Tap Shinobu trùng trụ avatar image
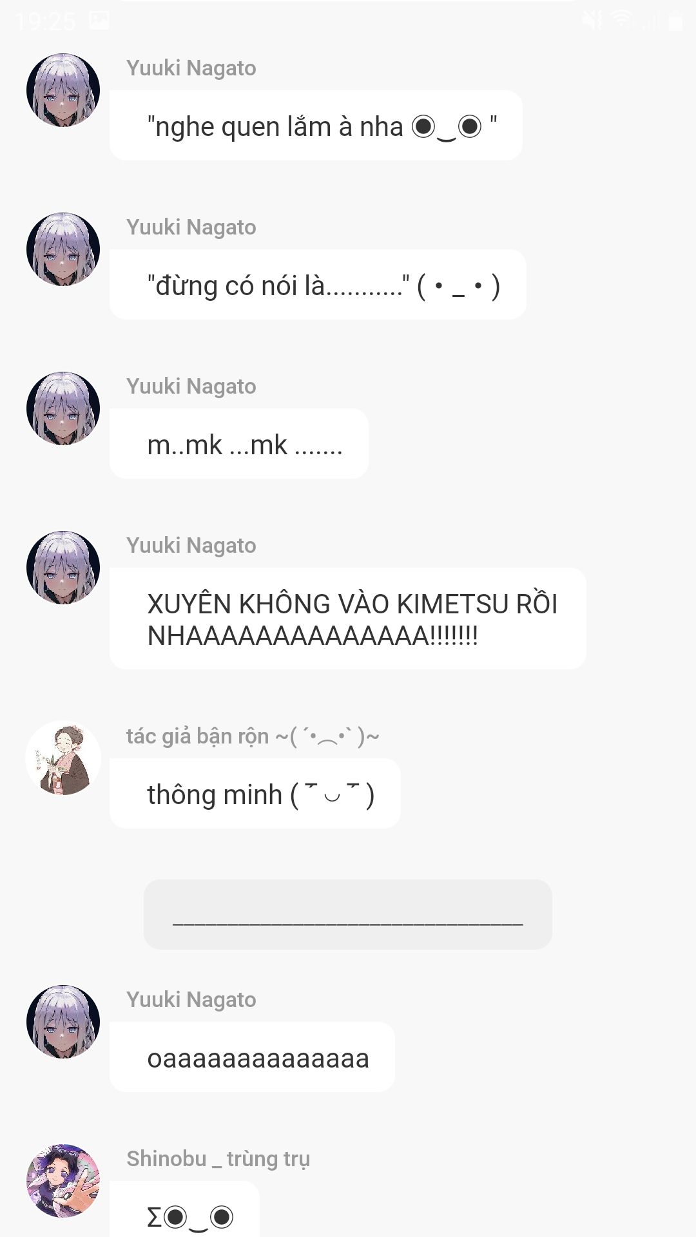 [63, 1181]
